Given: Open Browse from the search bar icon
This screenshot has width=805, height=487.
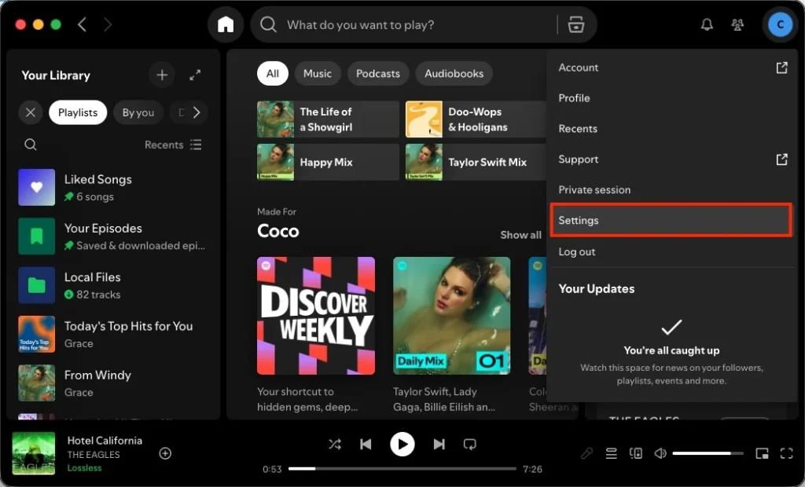Looking at the screenshot, I should [576, 24].
